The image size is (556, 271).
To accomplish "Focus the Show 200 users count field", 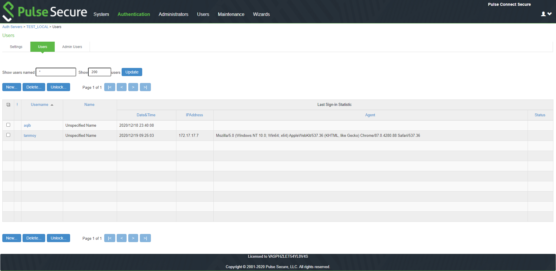I will (x=100, y=72).
